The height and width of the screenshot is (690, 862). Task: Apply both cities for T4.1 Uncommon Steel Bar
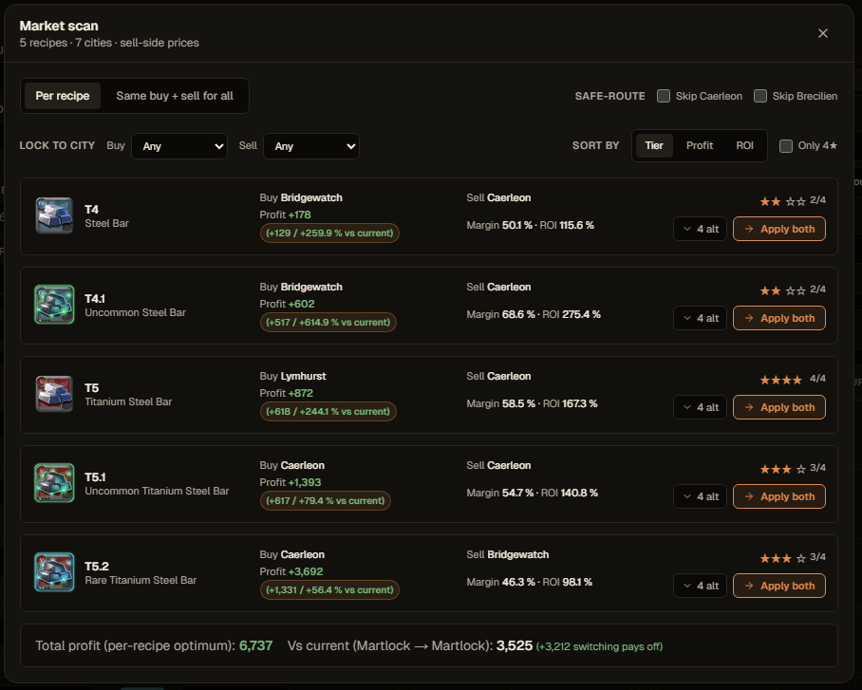pos(779,318)
